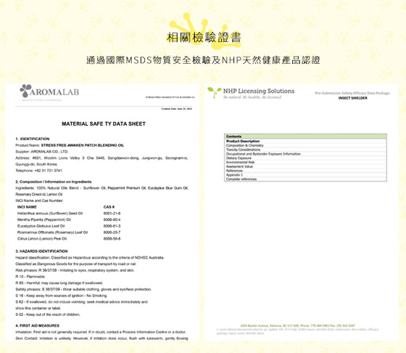Click the heading 3. HAZARDS IDENTIFICATION
This screenshot has height=353, width=406.
click(x=41, y=251)
